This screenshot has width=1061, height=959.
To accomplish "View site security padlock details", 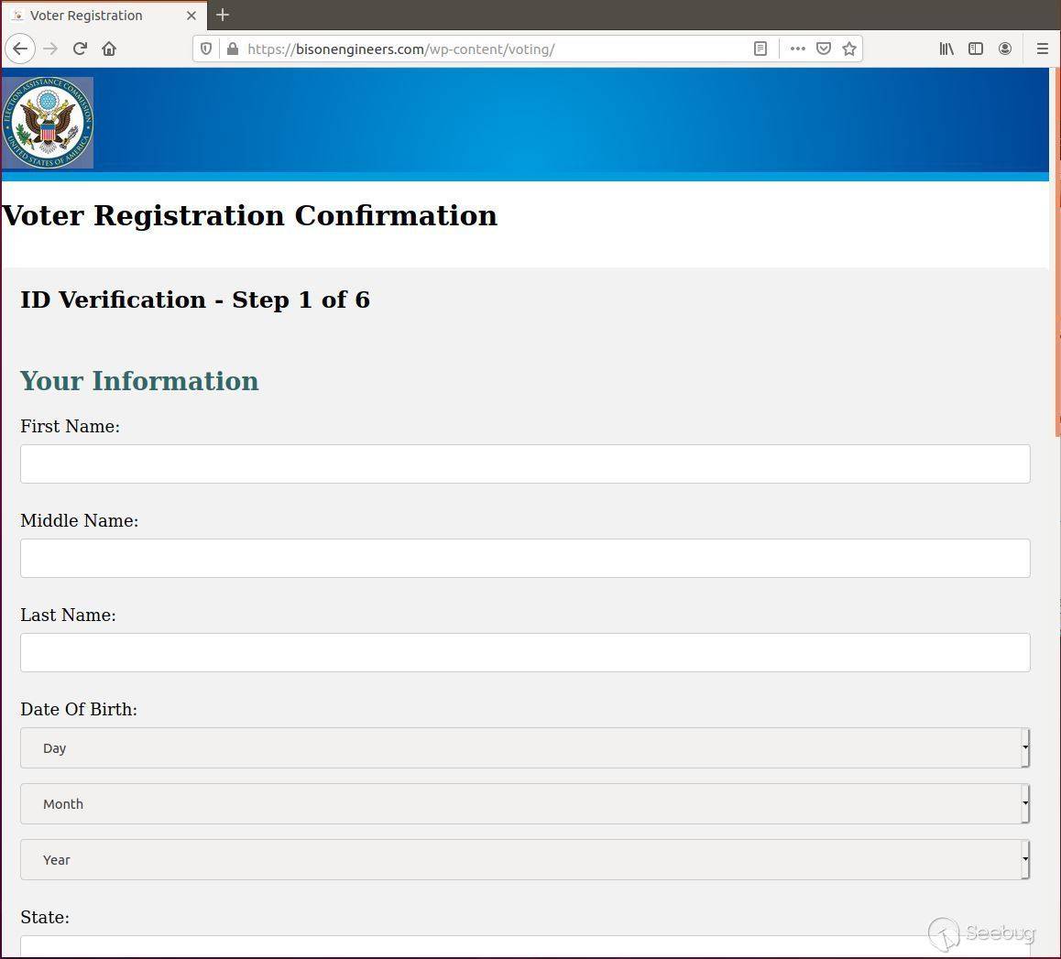I will click(x=232, y=49).
